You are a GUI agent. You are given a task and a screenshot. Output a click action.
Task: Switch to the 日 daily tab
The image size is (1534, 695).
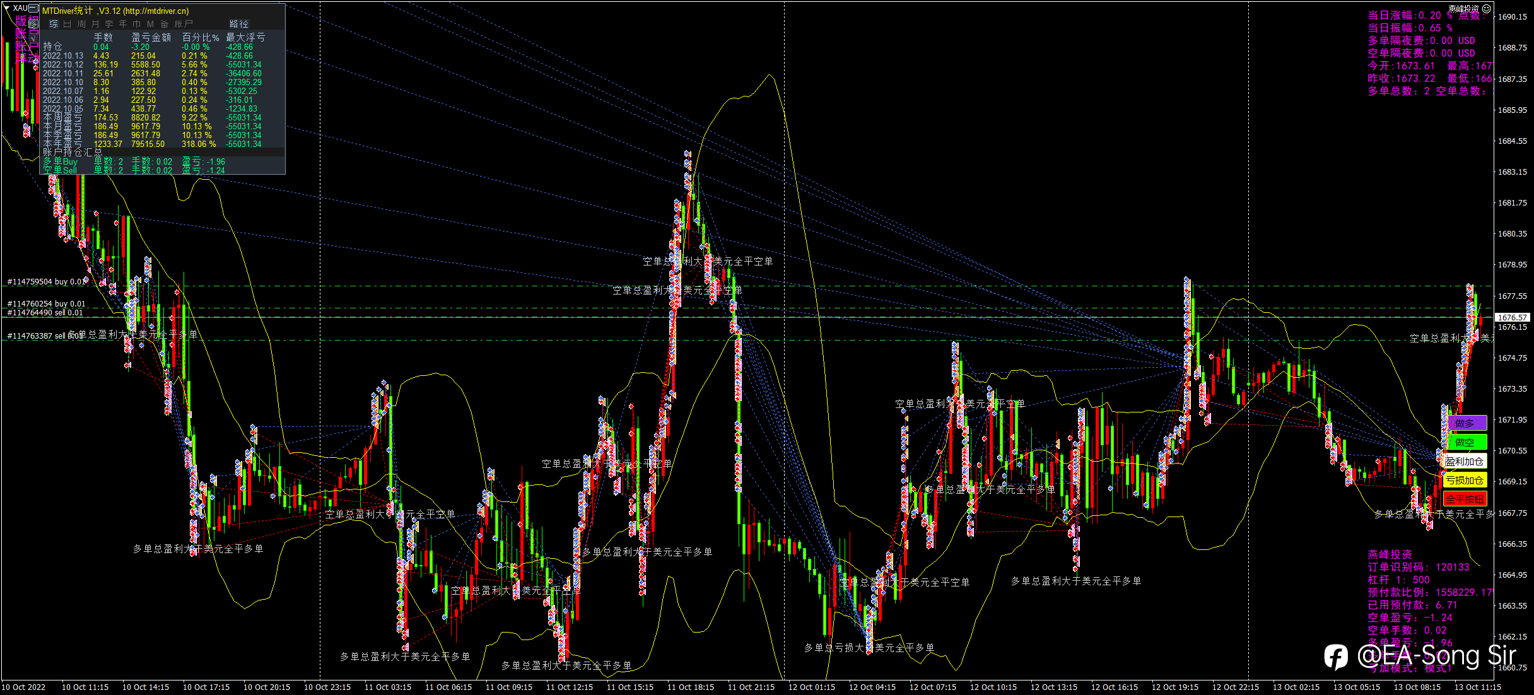click(67, 24)
